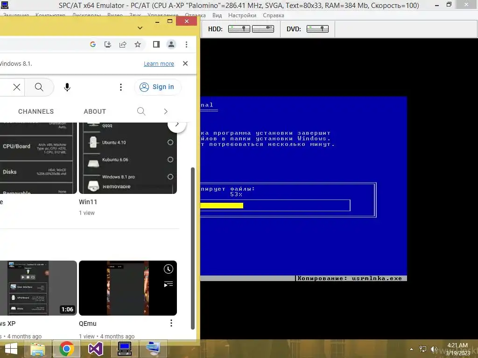Open the volume speaker tray icon
478x358 pixels.
(434, 349)
